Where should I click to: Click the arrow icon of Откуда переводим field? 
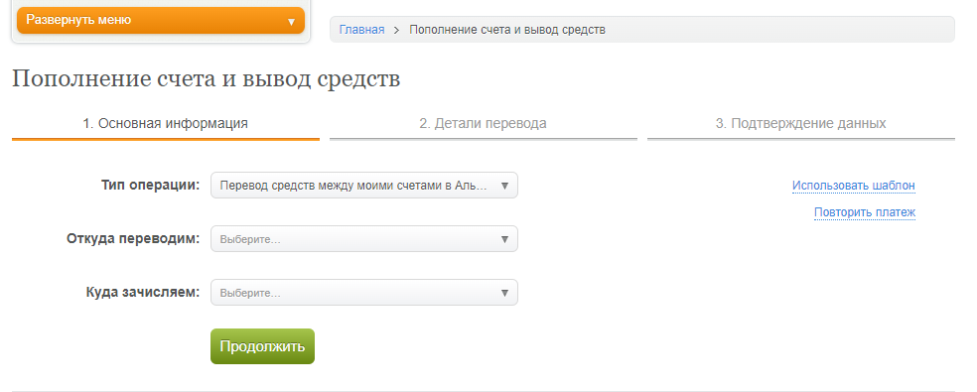[504, 239]
